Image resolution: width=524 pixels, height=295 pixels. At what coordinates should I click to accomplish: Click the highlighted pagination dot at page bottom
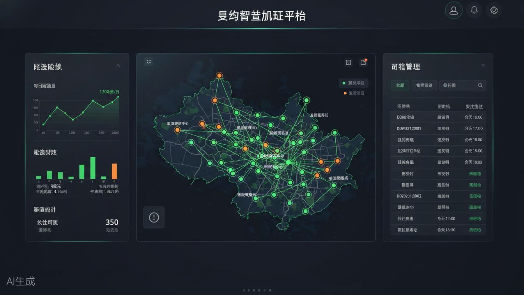[270, 290]
